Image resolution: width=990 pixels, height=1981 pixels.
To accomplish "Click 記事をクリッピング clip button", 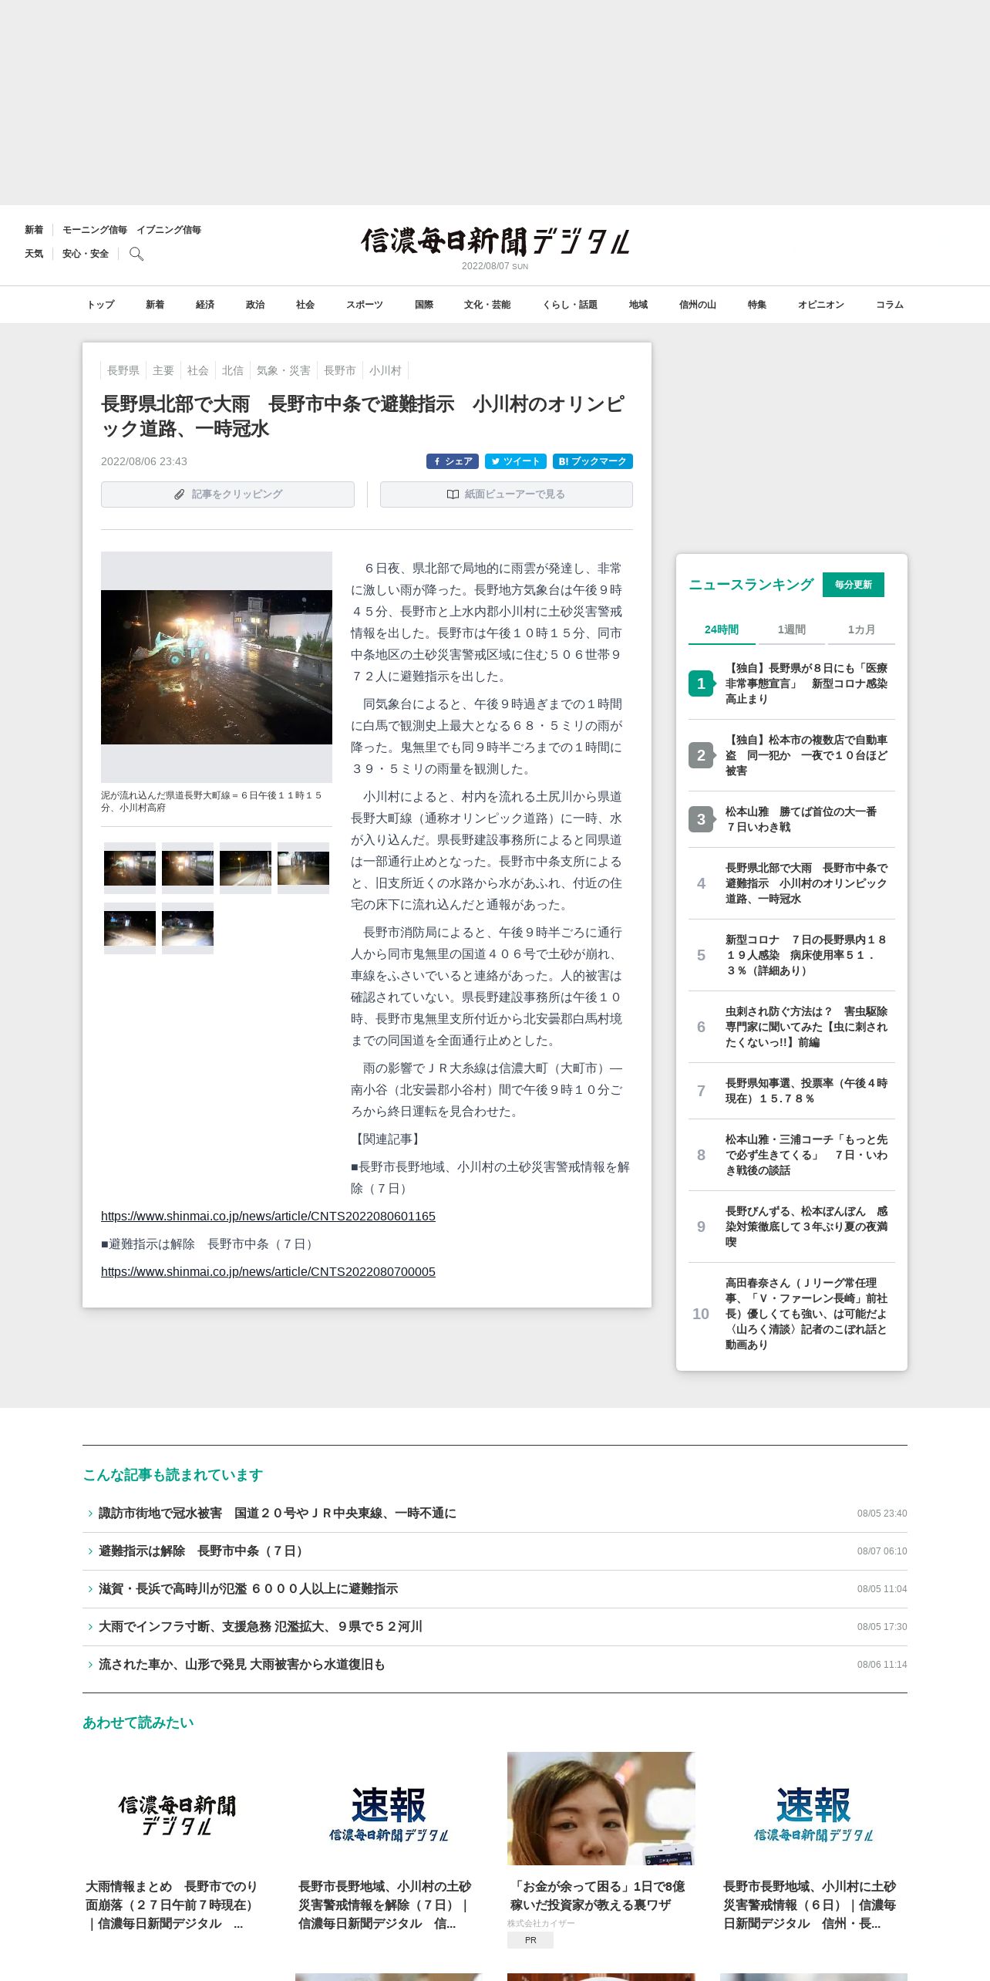I will click(x=227, y=494).
